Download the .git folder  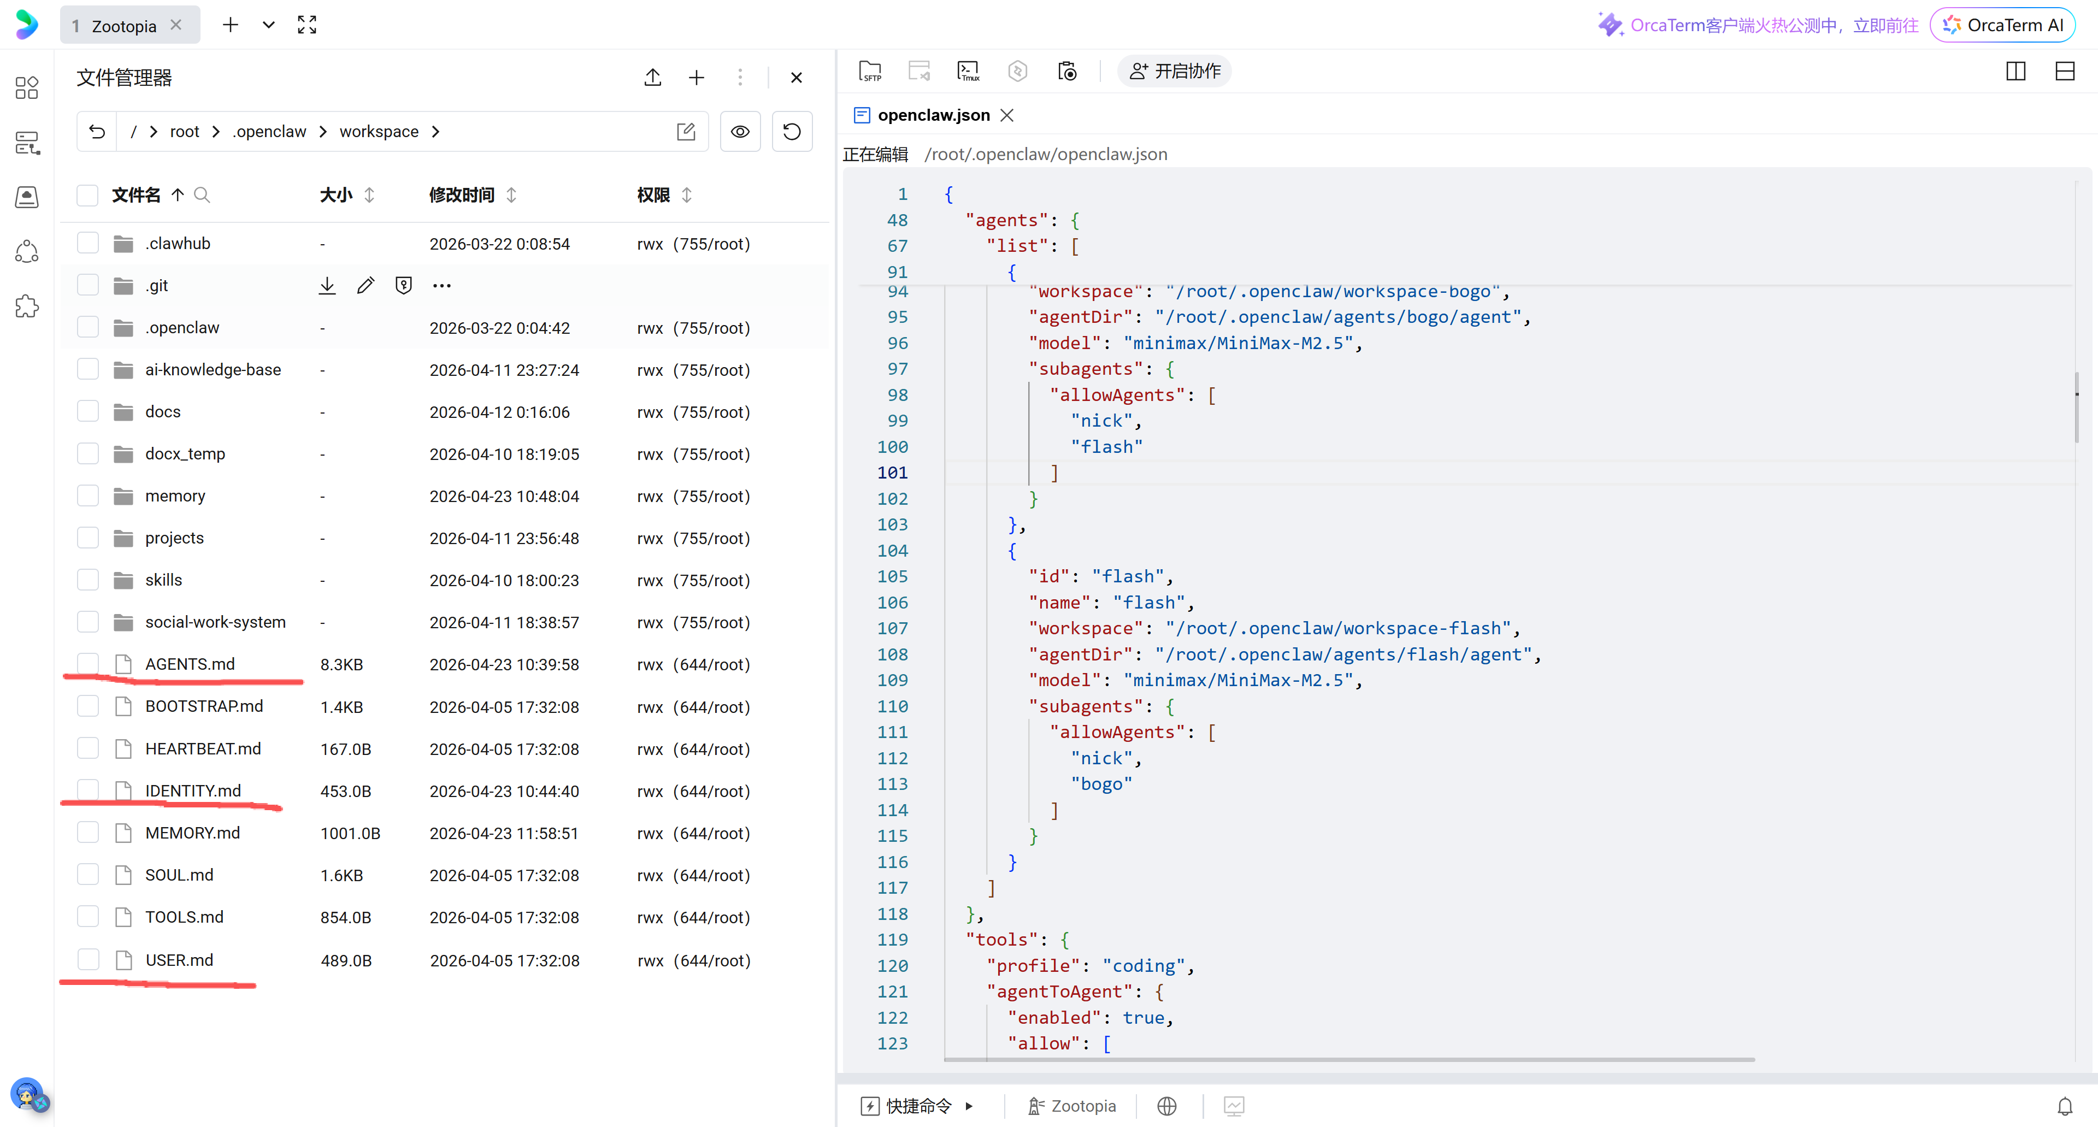(x=327, y=286)
